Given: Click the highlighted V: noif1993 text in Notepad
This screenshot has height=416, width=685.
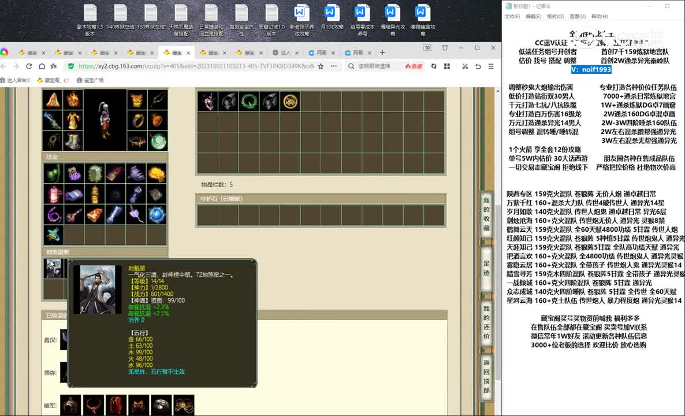Looking at the screenshot, I should pyautogui.click(x=591, y=69).
